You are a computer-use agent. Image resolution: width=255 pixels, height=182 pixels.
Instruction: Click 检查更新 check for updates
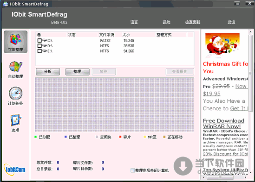click(x=193, y=22)
